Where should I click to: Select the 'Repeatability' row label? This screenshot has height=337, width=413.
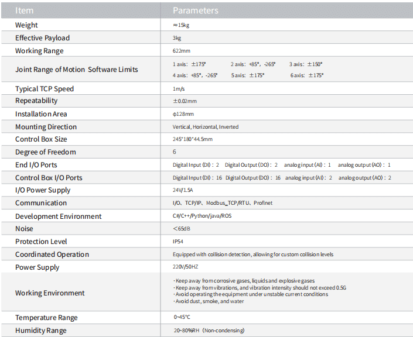tap(36, 101)
